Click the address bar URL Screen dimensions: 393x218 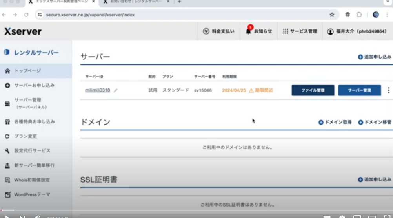(90, 15)
